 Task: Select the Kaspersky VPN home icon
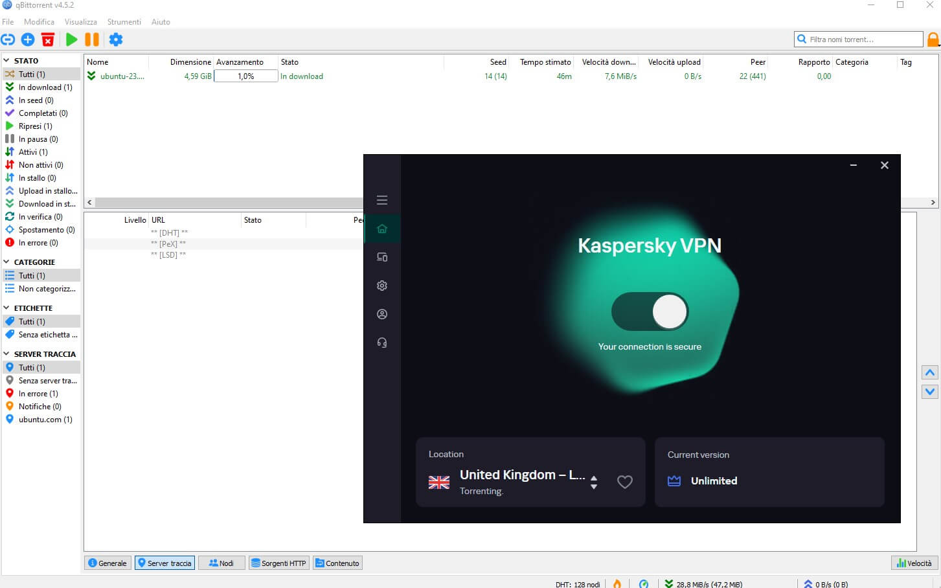(382, 229)
